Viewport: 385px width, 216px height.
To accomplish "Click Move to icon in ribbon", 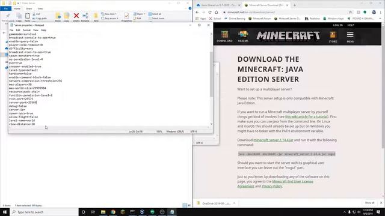I will click(58, 16).
